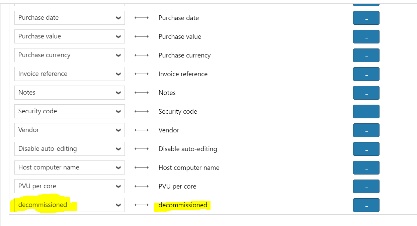The height and width of the screenshot is (226, 417).
Task: Click the ellipsis button for Purchase value
Action: (x=366, y=36)
